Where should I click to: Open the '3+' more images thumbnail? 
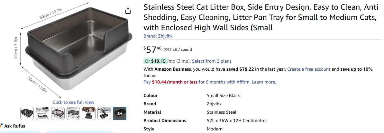click(120, 113)
